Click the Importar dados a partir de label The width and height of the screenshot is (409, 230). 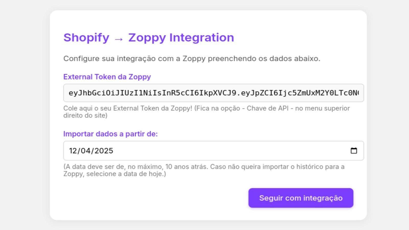pos(111,134)
